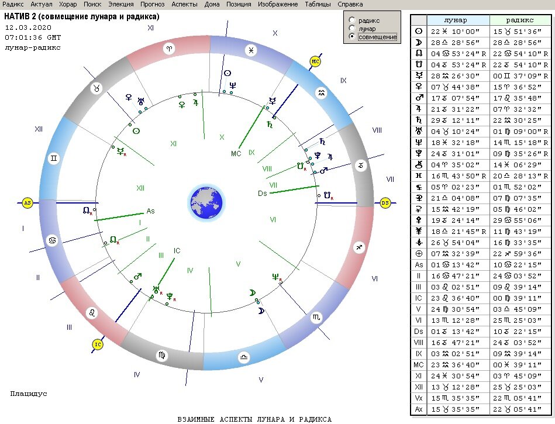
Task: Click the лунар-радикс label under time
Action: (33, 47)
